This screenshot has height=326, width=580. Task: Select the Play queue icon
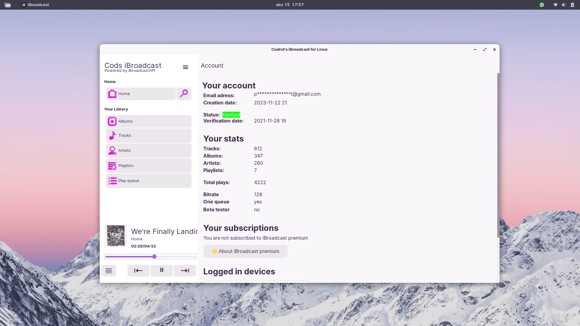(112, 181)
